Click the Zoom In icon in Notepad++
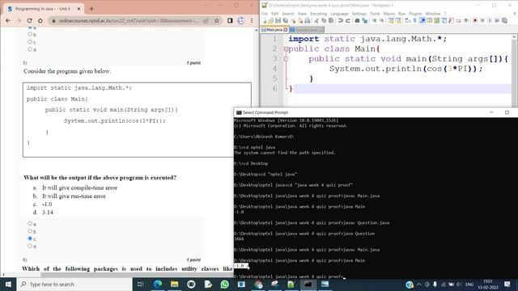The image size is (518, 291). (374, 20)
